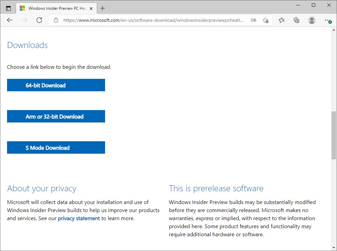Click the forward navigation arrow
The image size is (337, 251).
pyautogui.click(x=25, y=20)
